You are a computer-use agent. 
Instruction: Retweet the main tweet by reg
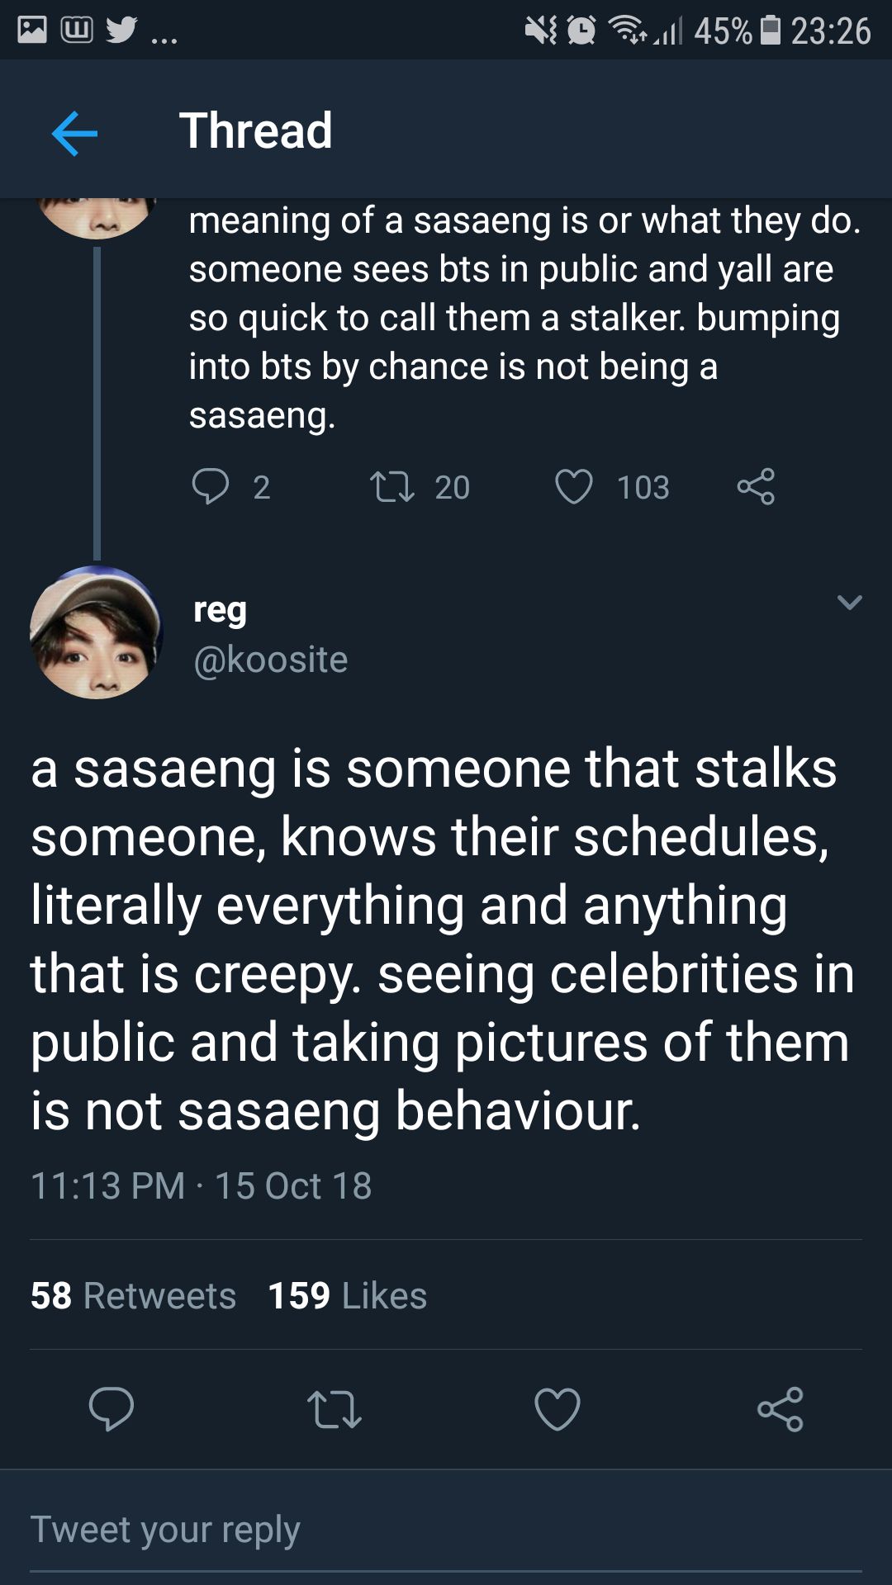pyautogui.click(x=334, y=1408)
